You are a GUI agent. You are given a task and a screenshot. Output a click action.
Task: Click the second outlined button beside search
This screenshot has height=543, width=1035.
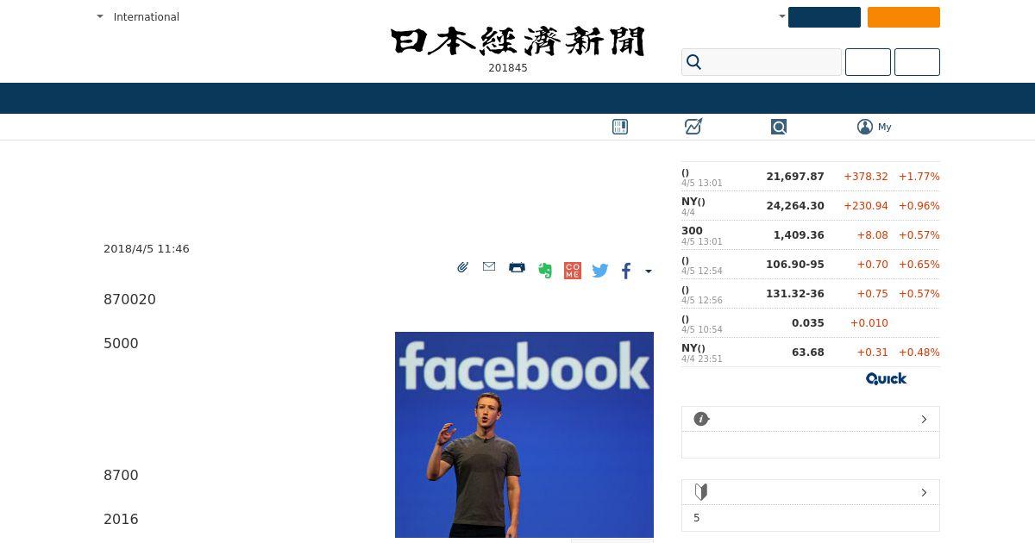tap(917, 62)
